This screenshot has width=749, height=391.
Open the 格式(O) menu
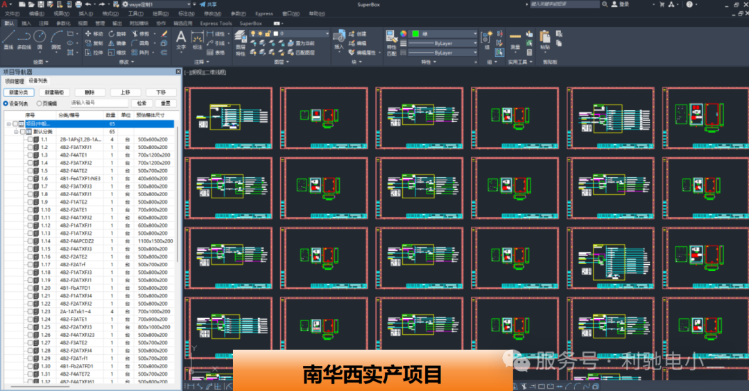[110, 13]
